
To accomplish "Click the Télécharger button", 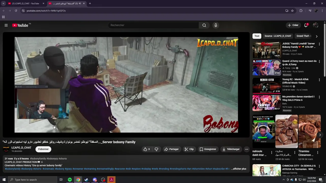I will [231, 149].
